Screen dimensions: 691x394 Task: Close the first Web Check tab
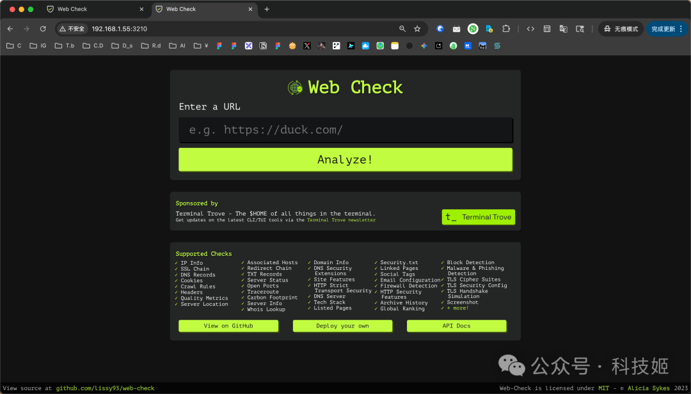point(141,9)
